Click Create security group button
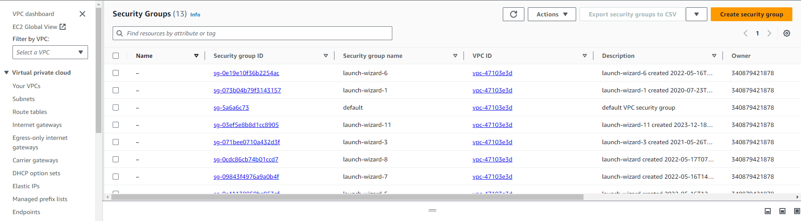This screenshot has width=801, height=221. click(751, 14)
